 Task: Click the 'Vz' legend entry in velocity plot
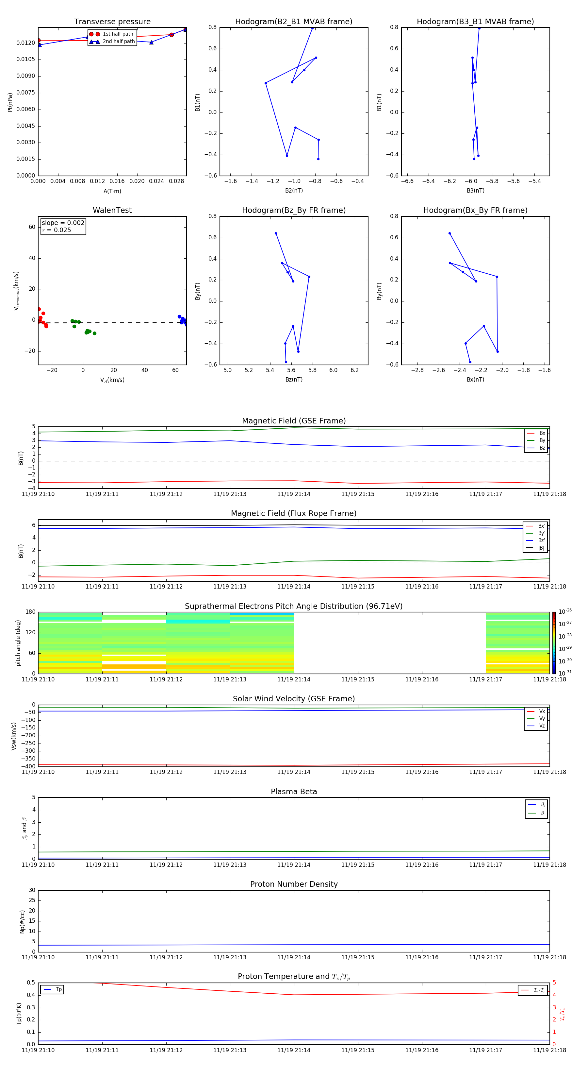[x=536, y=726]
